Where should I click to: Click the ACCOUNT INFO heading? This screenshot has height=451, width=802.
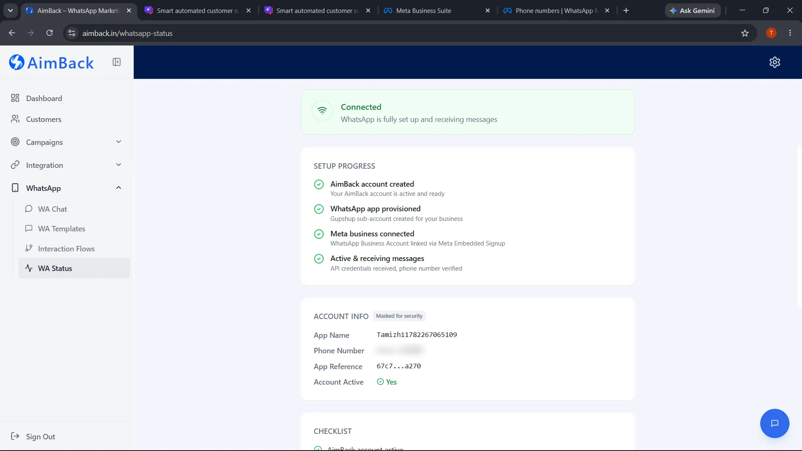[x=341, y=316]
